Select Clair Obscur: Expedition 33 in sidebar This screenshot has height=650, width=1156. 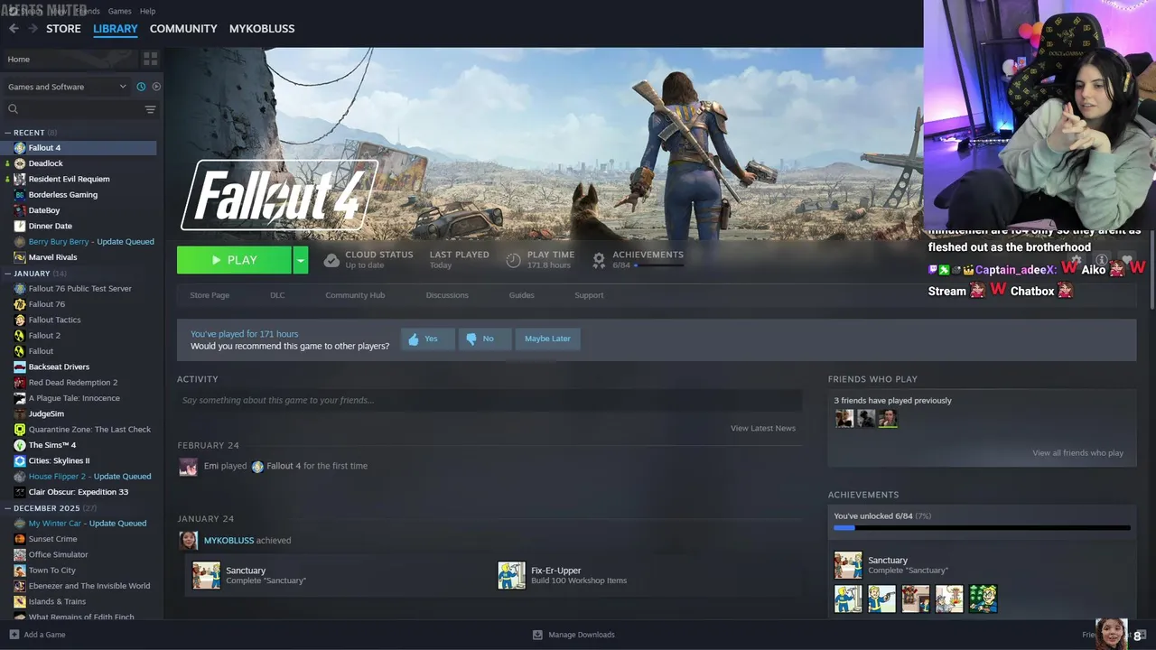(x=79, y=492)
